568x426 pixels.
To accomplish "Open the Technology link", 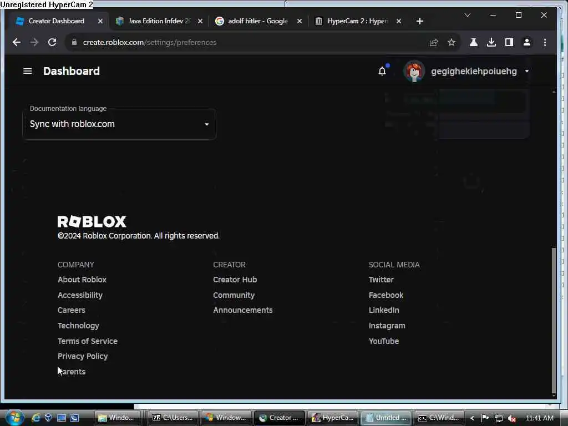I will 78,326.
